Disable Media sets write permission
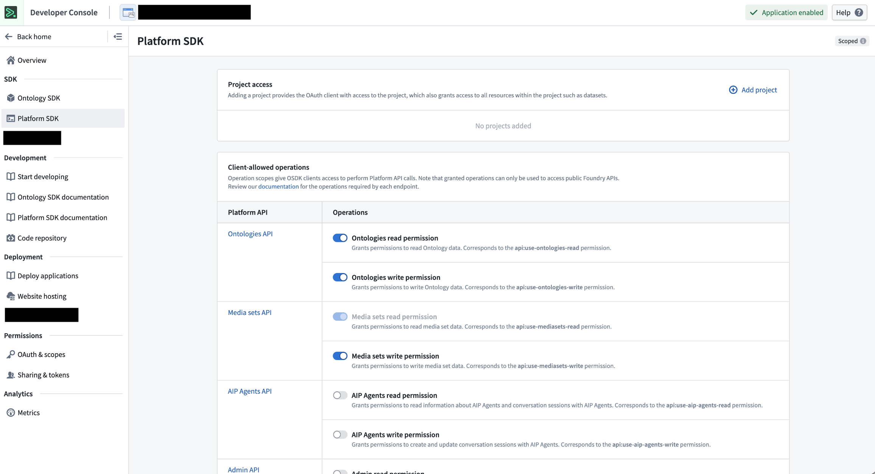Image resolution: width=875 pixels, height=474 pixels. 340,355
